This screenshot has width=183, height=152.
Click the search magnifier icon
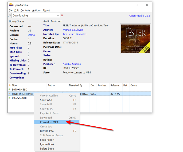coord(10,15)
